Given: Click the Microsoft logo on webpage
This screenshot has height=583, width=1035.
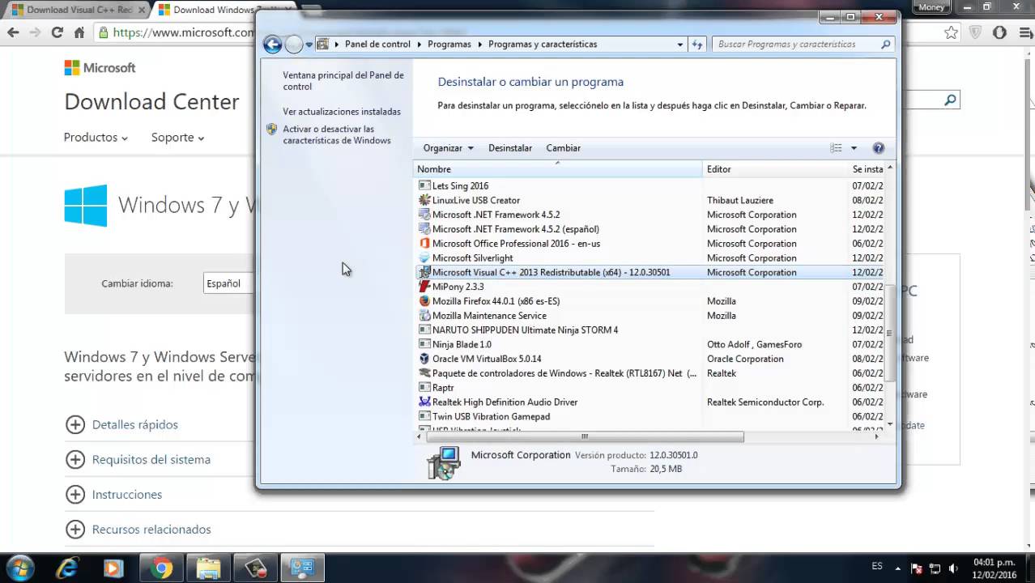Looking at the screenshot, I should (100, 68).
